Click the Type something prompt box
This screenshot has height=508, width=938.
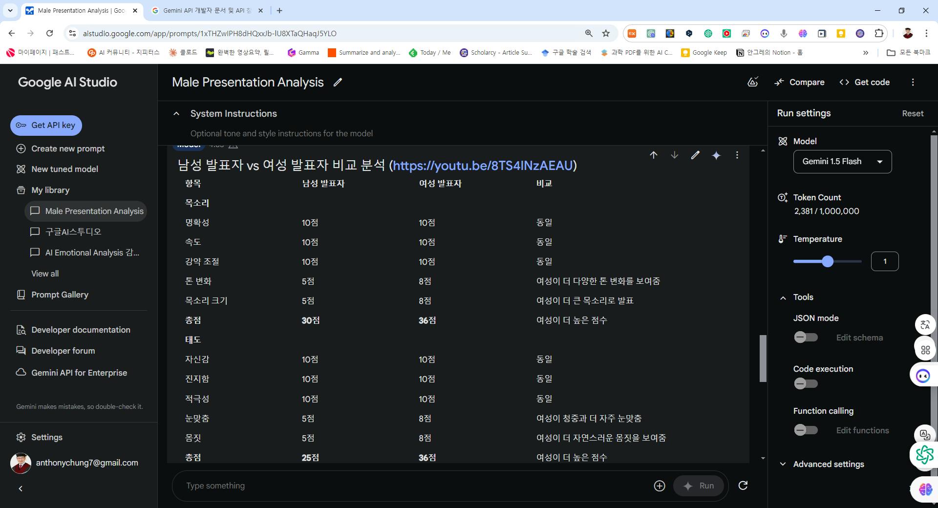click(x=415, y=486)
